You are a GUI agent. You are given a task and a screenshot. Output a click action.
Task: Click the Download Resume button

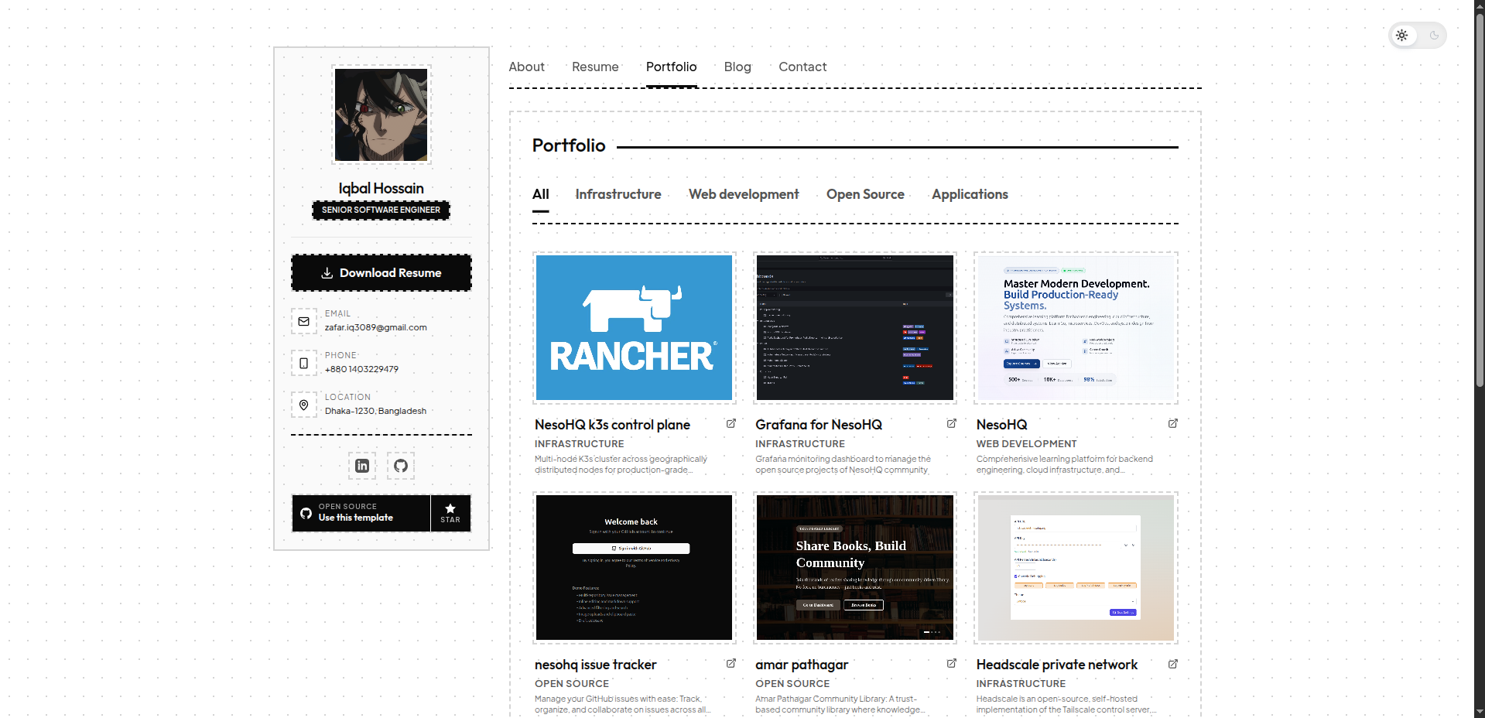coord(381,272)
